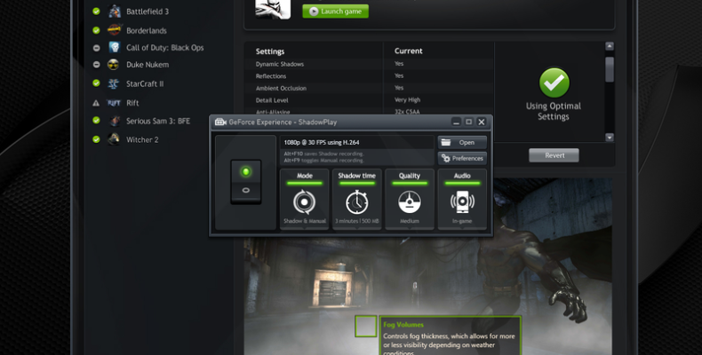Click settings list scroll up arrow
702x355 pixels.
tap(610, 46)
